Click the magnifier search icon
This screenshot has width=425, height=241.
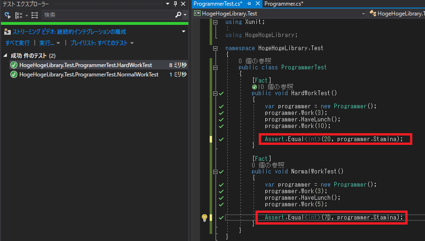click(x=178, y=15)
